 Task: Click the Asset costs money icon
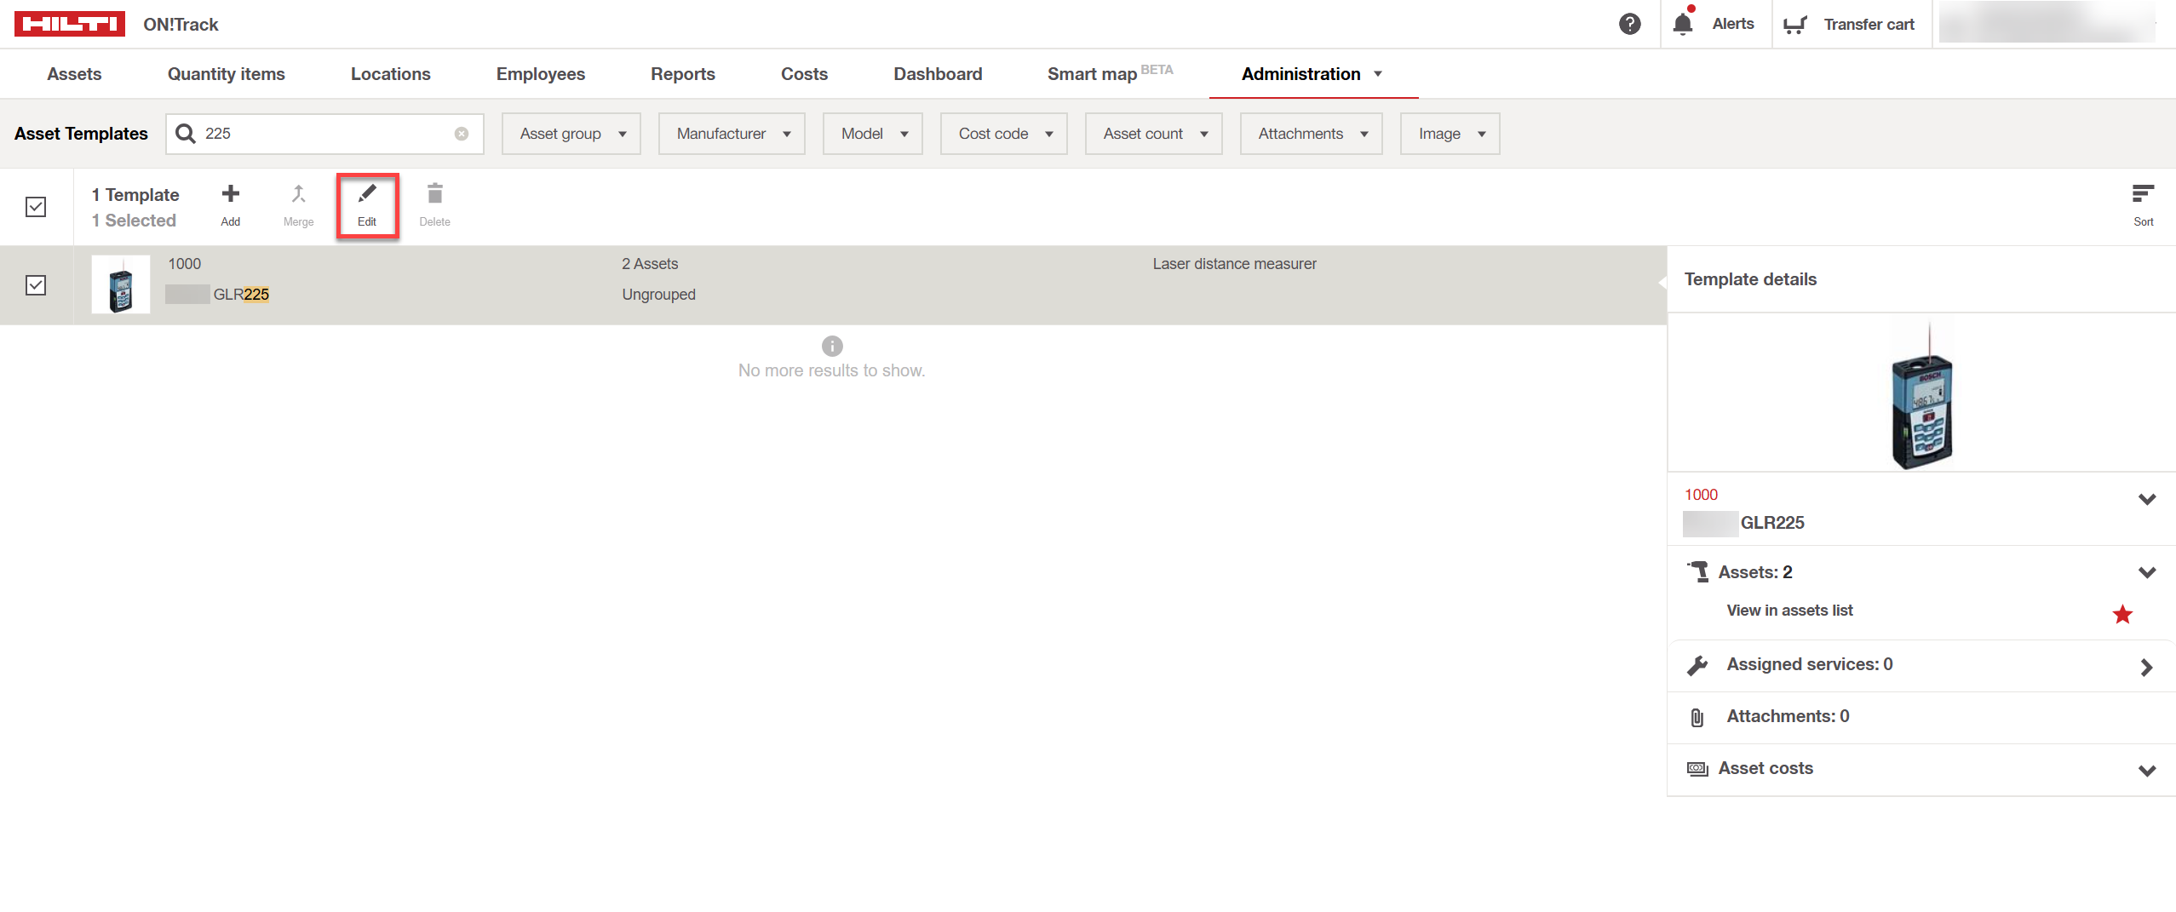[x=1697, y=769]
